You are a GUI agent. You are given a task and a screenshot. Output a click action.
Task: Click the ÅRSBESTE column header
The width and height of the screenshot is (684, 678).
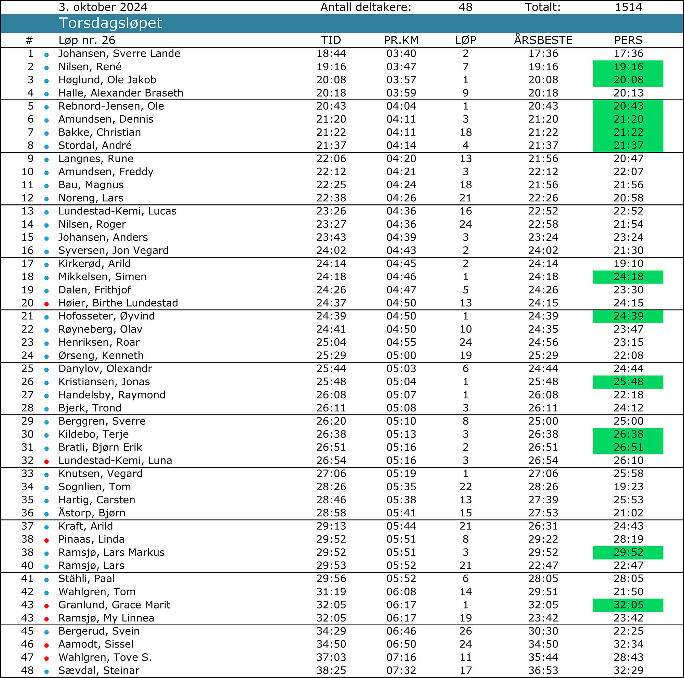543,39
